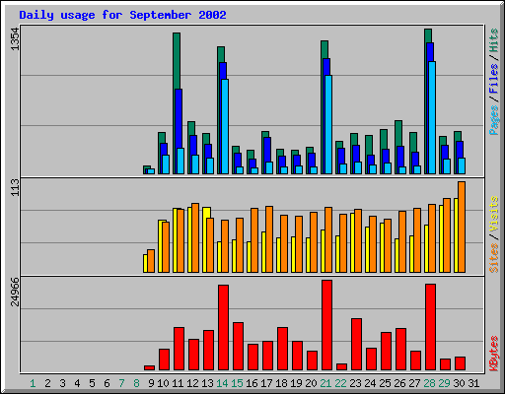This screenshot has width=505, height=394.
Task: Click day 5 on the x-axis
Action: pos(92,383)
